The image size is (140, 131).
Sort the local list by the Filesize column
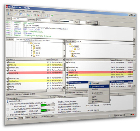[x=46, y=60]
